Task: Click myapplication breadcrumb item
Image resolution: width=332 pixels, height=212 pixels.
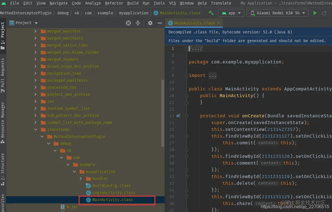Action: (x=134, y=13)
